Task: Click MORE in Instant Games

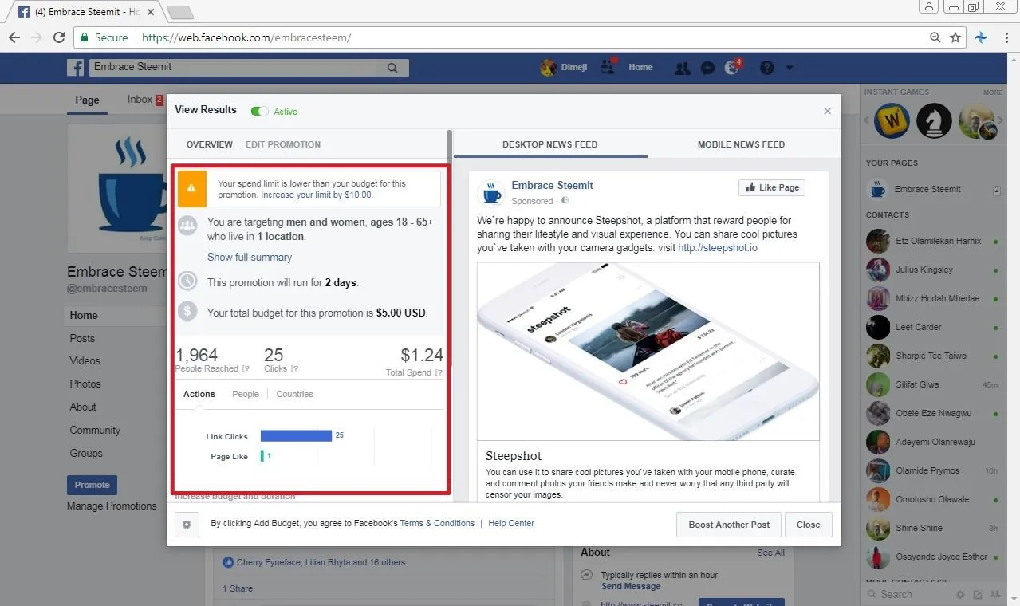Action: pos(993,92)
